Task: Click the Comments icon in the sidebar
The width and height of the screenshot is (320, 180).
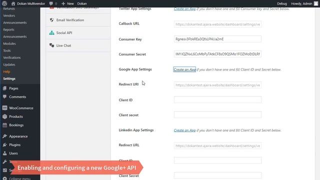Action: coord(4,96)
